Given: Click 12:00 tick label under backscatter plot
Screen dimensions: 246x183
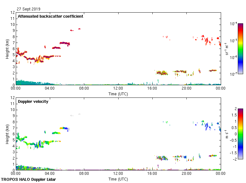Looking at the screenshot, I should tap(118, 89).
